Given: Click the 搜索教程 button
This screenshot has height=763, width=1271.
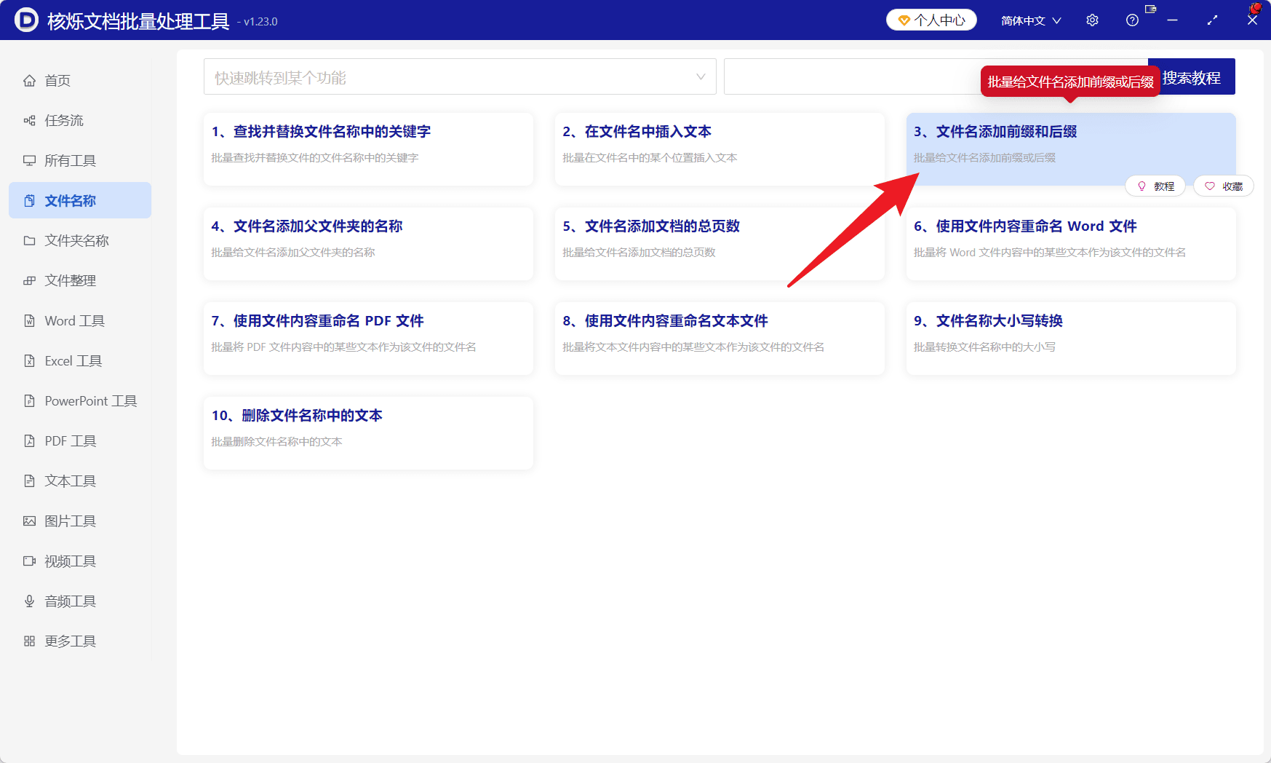Looking at the screenshot, I should (x=1192, y=76).
